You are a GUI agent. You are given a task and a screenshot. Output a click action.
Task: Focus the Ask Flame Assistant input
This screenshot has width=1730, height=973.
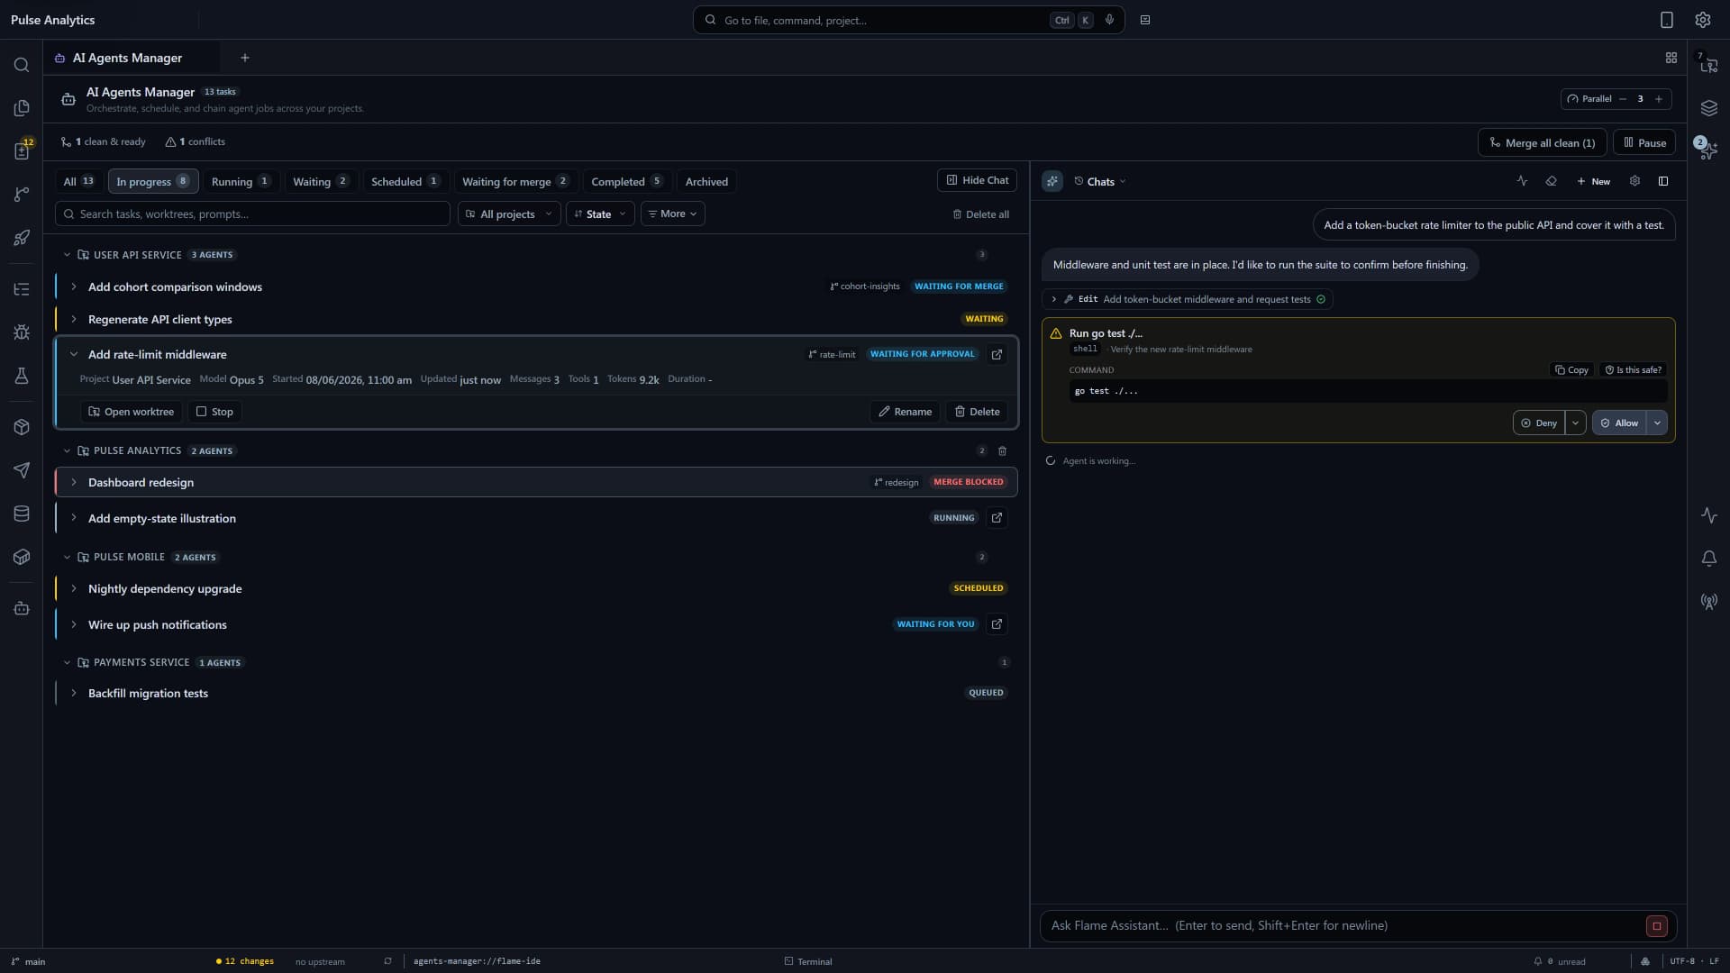click(1343, 926)
